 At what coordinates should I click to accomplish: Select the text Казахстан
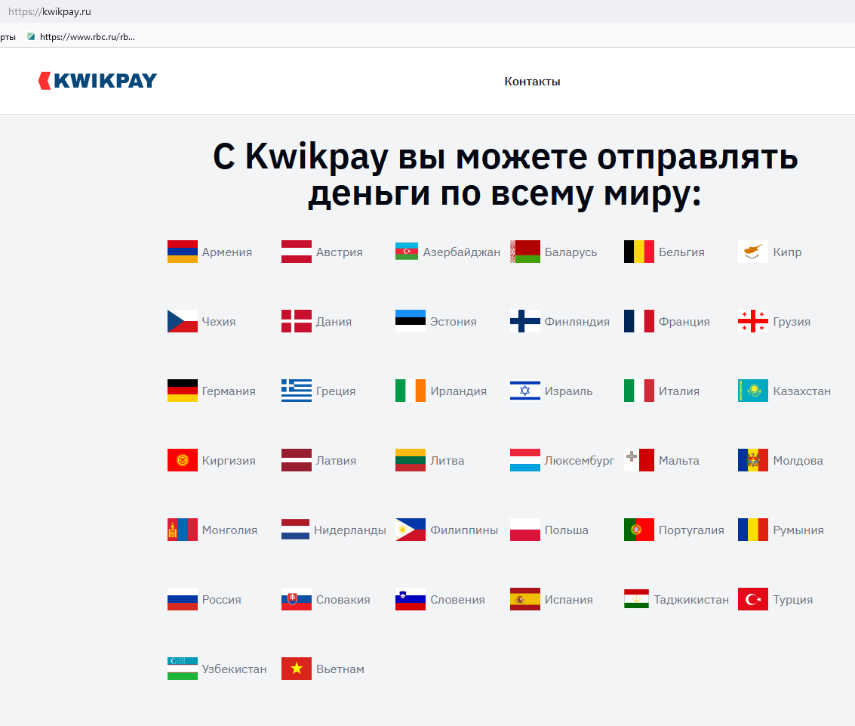pos(801,391)
